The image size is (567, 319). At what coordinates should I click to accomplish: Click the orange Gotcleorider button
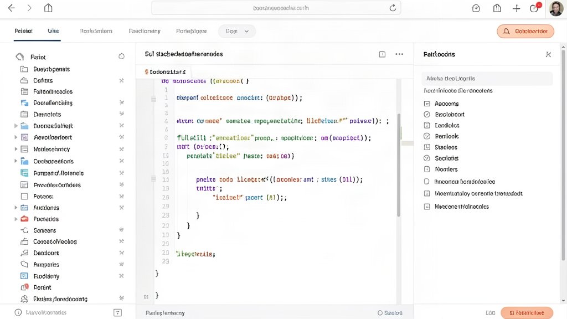point(525,32)
